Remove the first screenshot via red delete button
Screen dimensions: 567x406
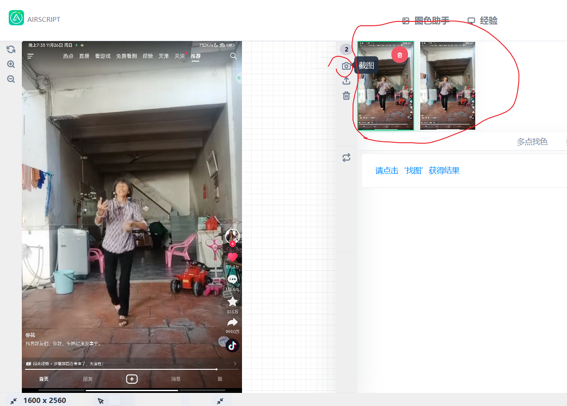click(x=400, y=55)
